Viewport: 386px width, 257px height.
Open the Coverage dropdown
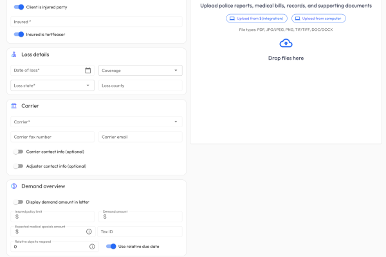pos(140,71)
